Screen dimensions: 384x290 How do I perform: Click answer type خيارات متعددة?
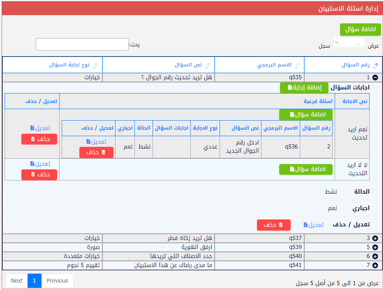82,256
